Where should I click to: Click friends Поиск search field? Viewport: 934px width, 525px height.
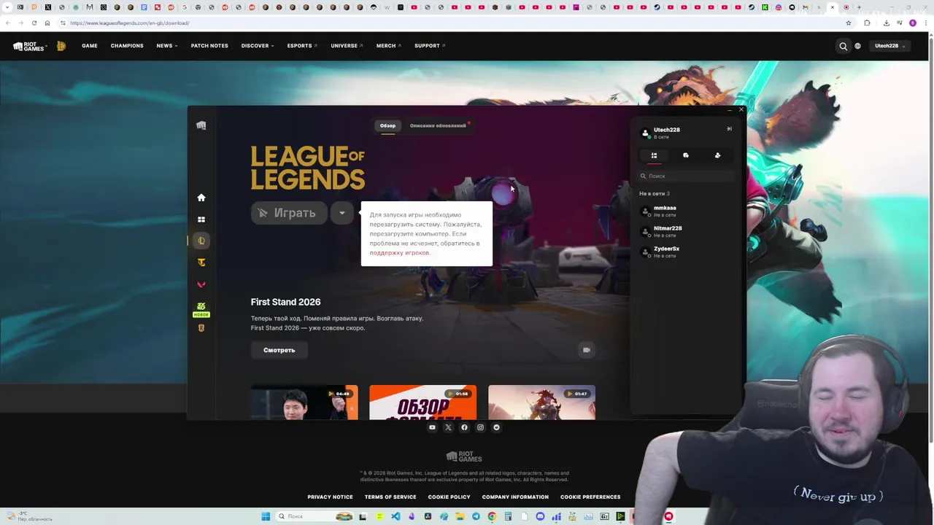point(686,176)
